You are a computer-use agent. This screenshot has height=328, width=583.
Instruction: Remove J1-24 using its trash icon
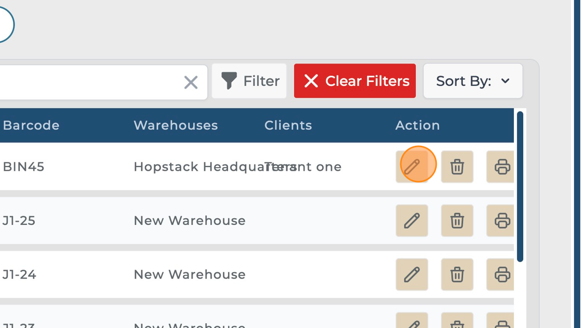tap(457, 274)
